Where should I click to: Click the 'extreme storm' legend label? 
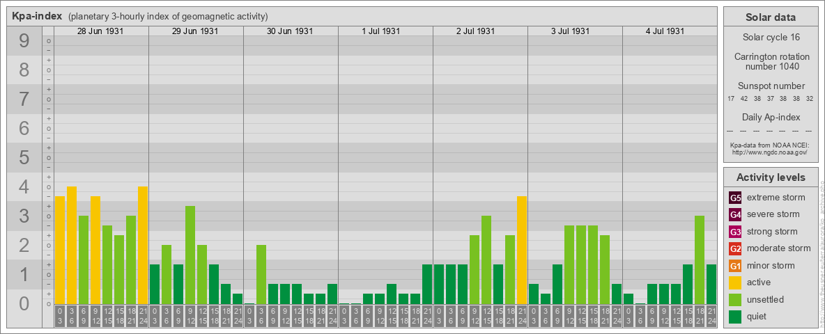coord(776,198)
